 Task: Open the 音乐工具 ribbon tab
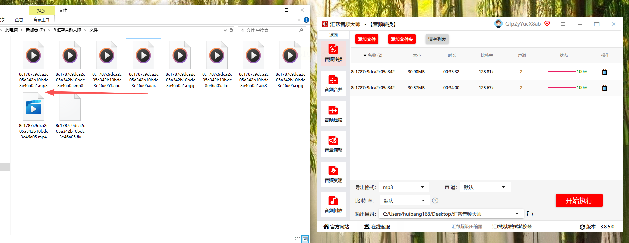click(41, 20)
